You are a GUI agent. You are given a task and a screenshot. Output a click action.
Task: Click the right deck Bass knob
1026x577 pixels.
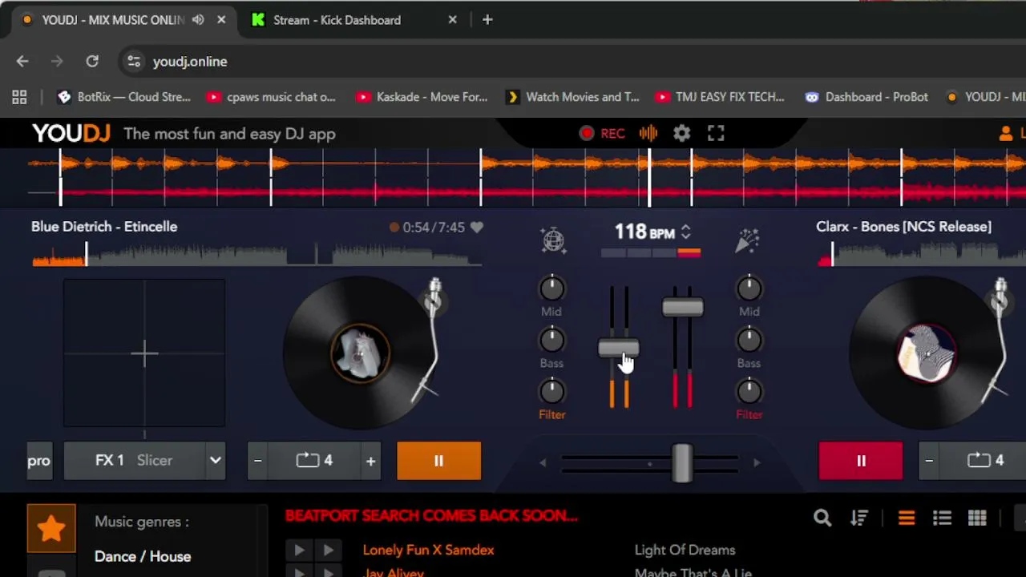coord(749,341)
